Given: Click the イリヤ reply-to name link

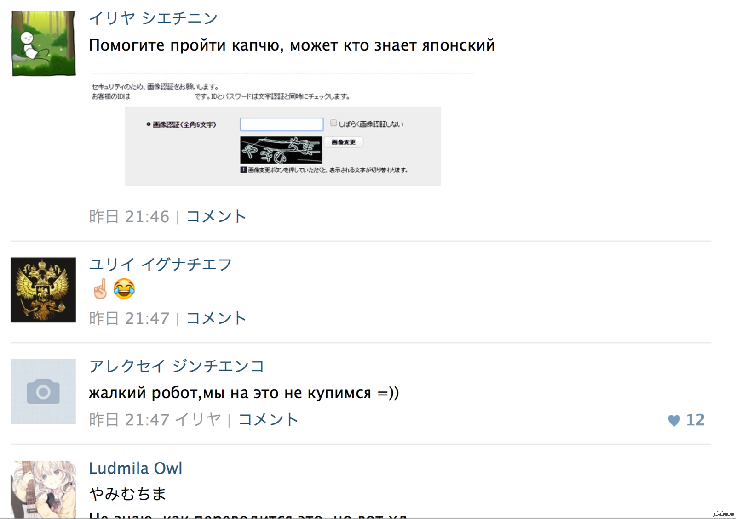Looking at the screenshot, I should 198,419.
